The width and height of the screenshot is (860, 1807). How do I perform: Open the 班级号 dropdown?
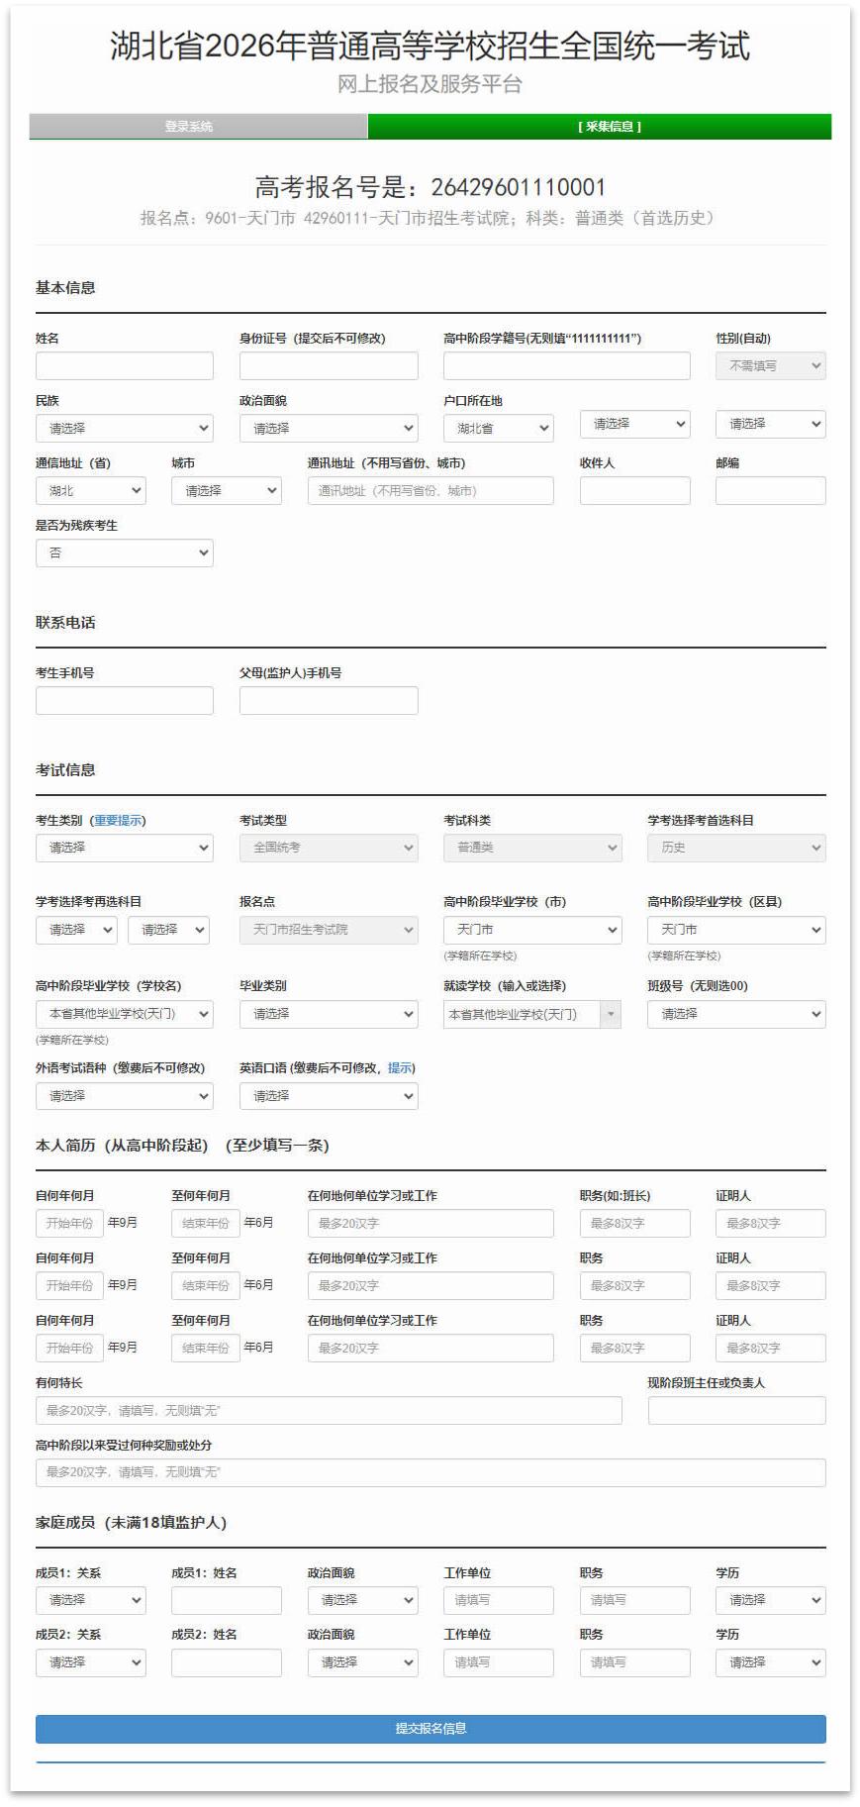[735, 1014]
